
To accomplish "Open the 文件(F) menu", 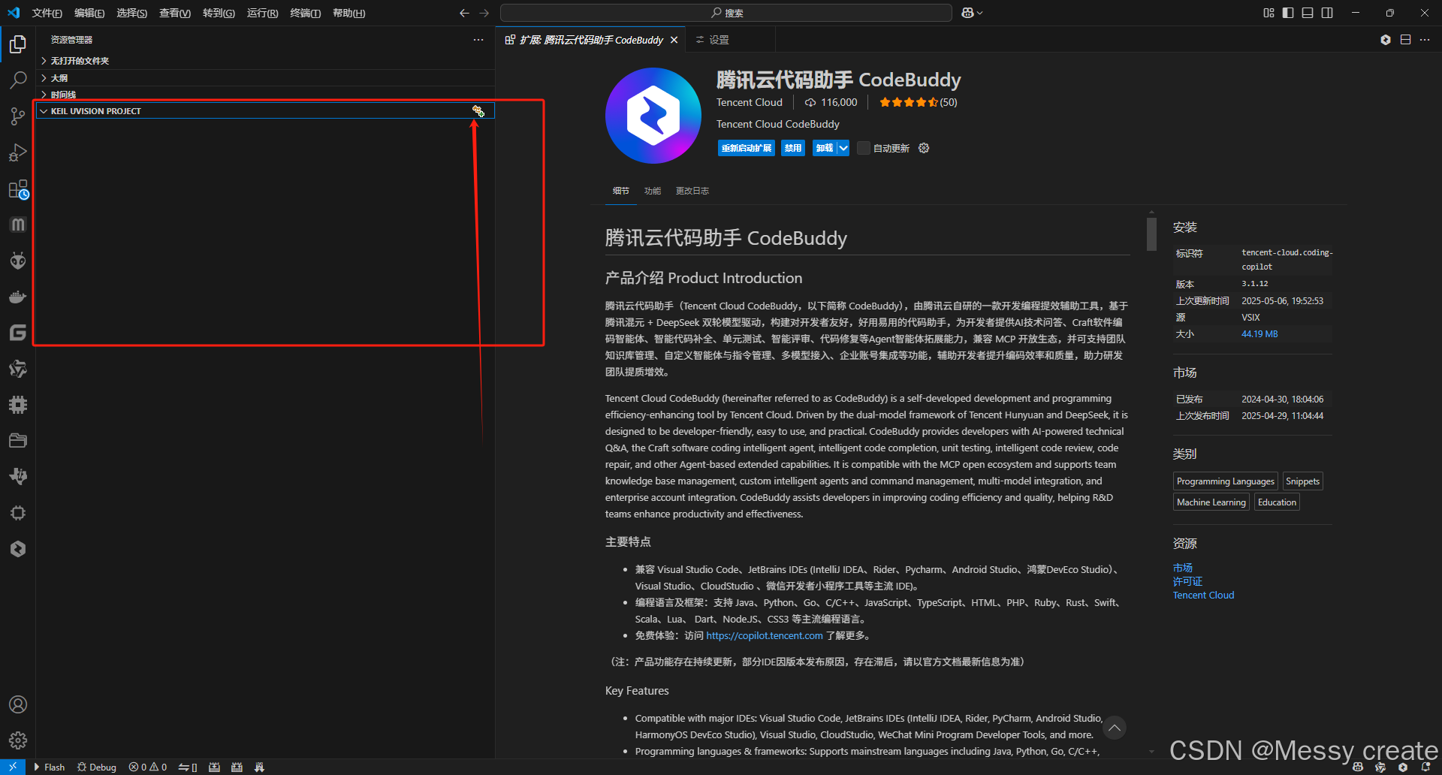I will pos(47,13).
